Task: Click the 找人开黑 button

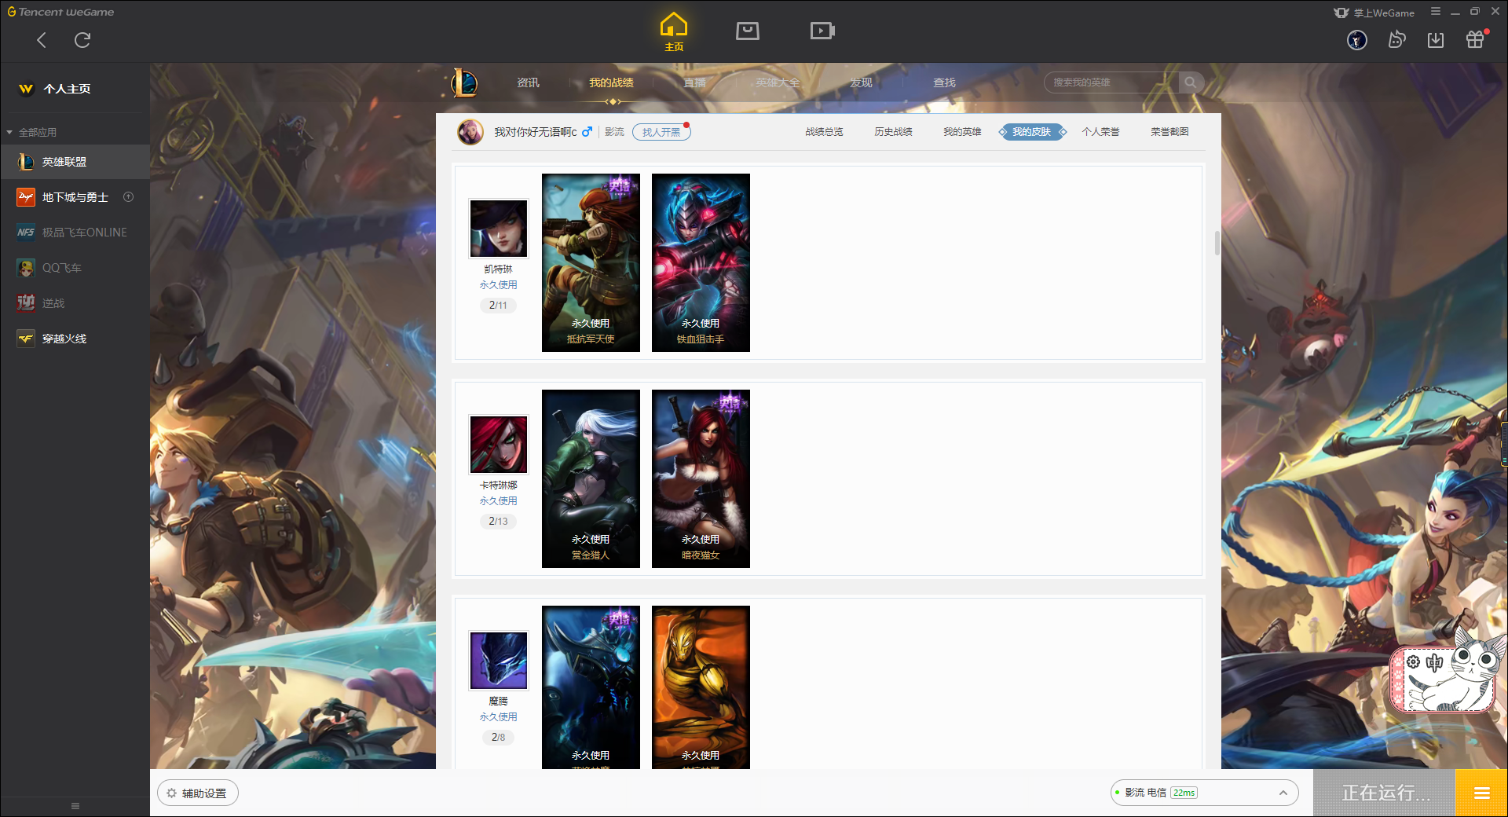Action: tap(661, 132)
